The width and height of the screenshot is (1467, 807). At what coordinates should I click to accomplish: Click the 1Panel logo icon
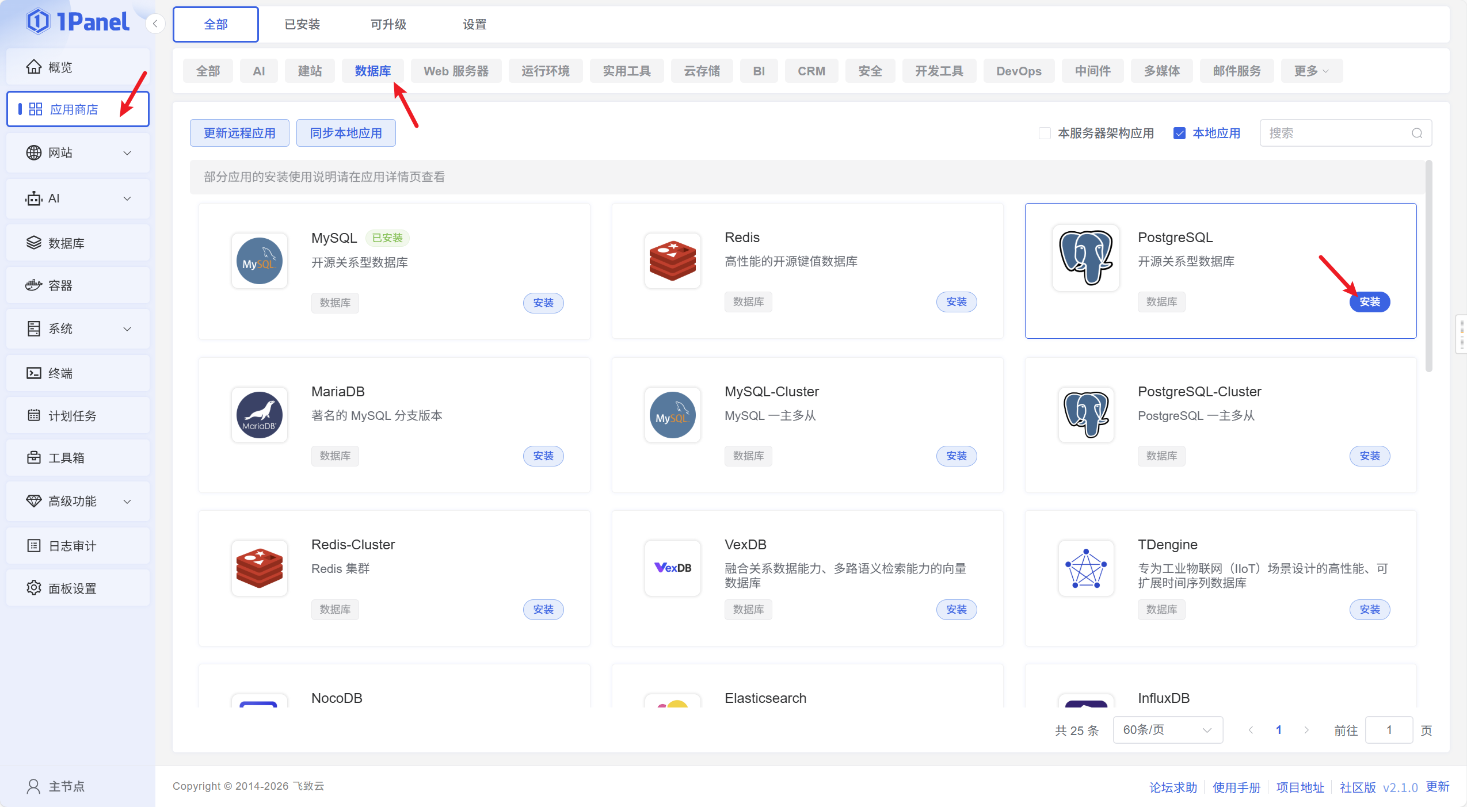click(x=38, y=22)
